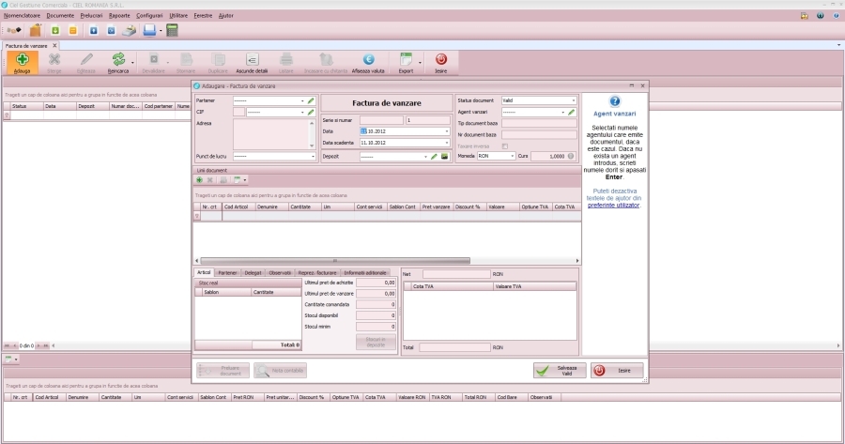Viewport: 845px width, 444px height.
Task: Expand the Punct de lucru dropdown
Action: coord(312,156)
